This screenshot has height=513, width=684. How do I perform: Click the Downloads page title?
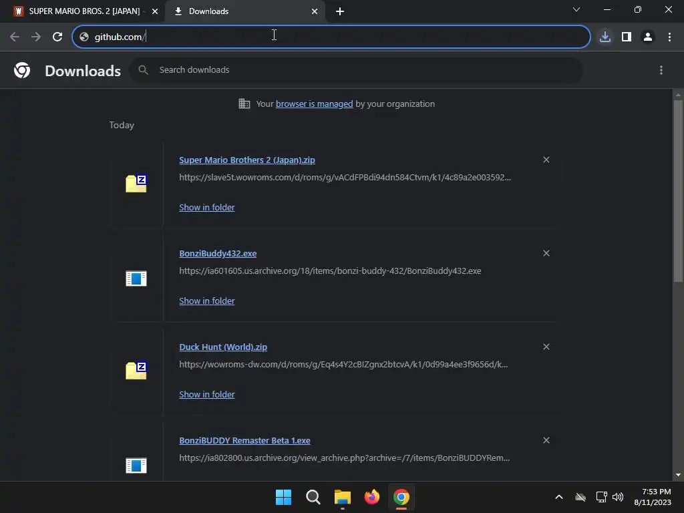83,71
